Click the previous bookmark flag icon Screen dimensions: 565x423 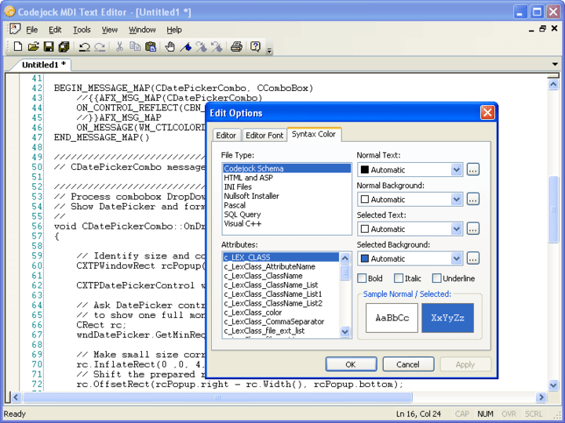[217, 47]
